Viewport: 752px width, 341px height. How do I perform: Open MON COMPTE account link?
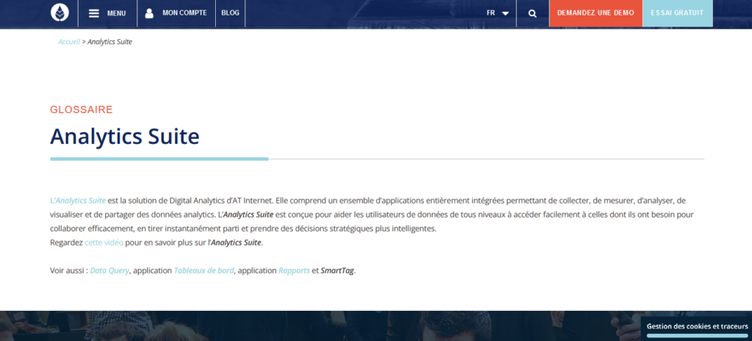pos(184,13)
